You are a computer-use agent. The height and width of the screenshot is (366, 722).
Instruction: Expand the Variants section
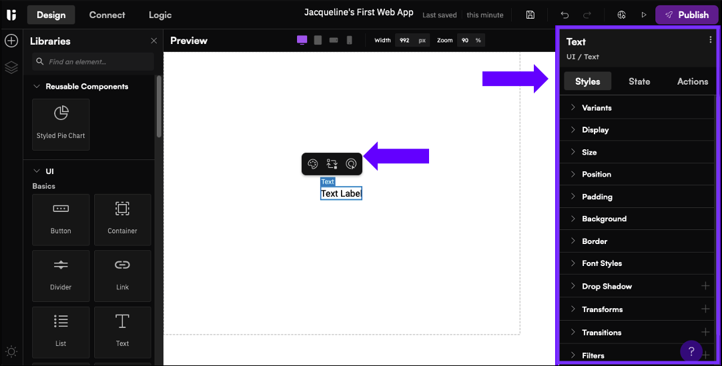tap(637, 107)
